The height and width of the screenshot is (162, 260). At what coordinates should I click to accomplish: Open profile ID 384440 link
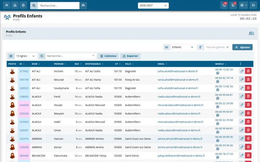(x=24, y=156)
